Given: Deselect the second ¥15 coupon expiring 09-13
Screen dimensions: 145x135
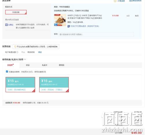Looking at the screenshot, I should click(54, 85).
